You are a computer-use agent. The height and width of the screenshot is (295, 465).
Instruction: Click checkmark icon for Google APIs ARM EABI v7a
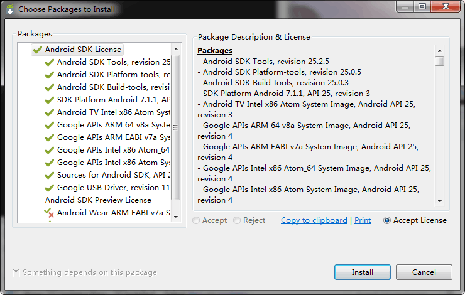pos(49,137)
